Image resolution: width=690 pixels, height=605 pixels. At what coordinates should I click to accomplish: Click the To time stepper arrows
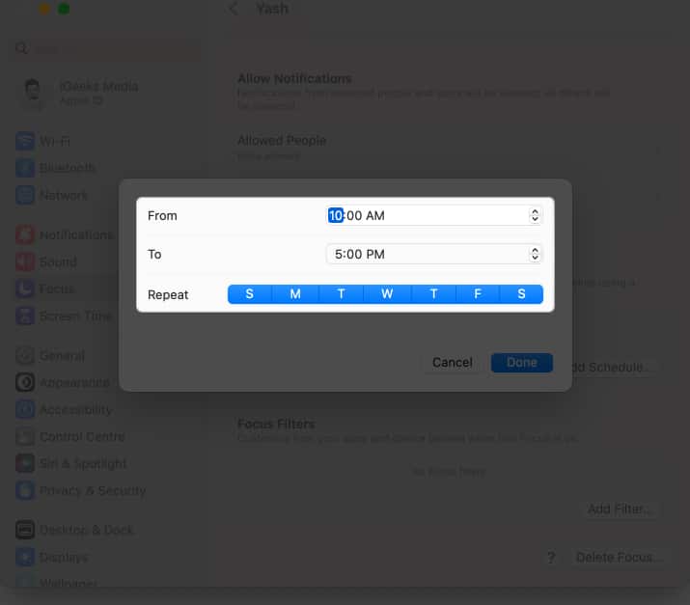(535, 254)
